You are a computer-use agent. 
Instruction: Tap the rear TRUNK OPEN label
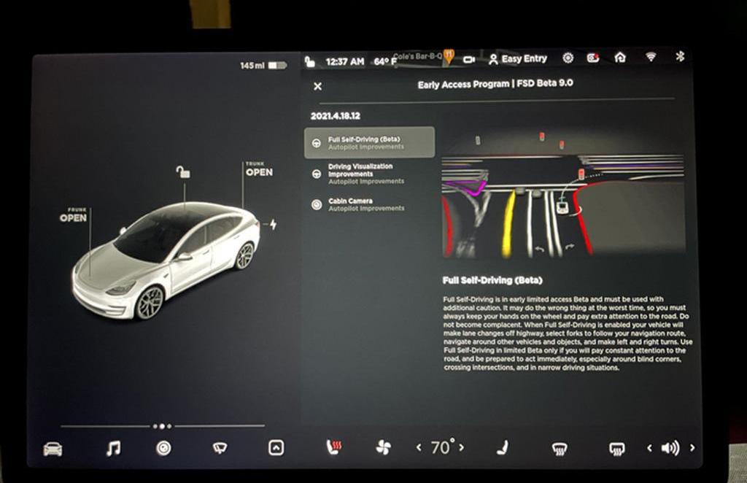pyautogui.click(x=259, y=169)
